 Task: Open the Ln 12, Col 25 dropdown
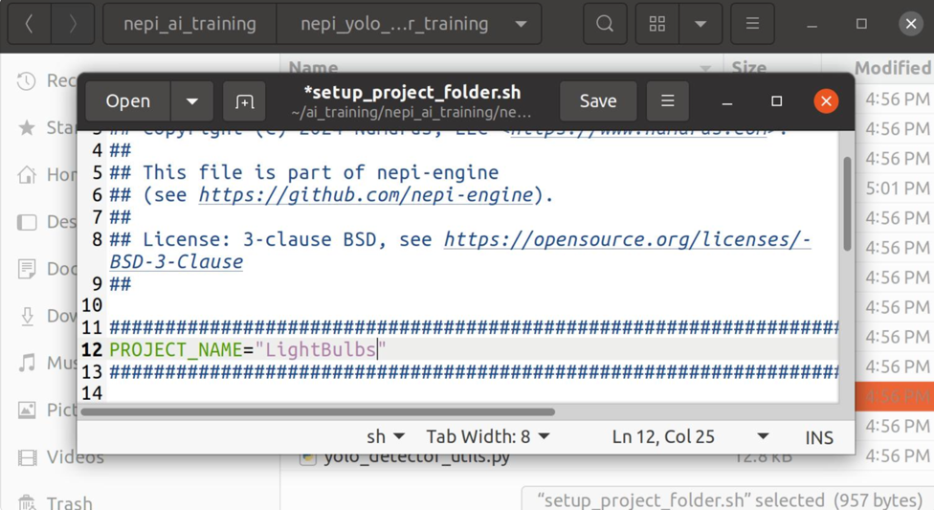[689, 437]
